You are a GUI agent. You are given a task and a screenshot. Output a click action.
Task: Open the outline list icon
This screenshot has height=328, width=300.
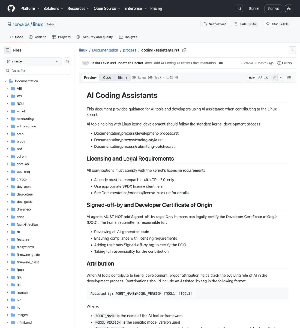289,77
